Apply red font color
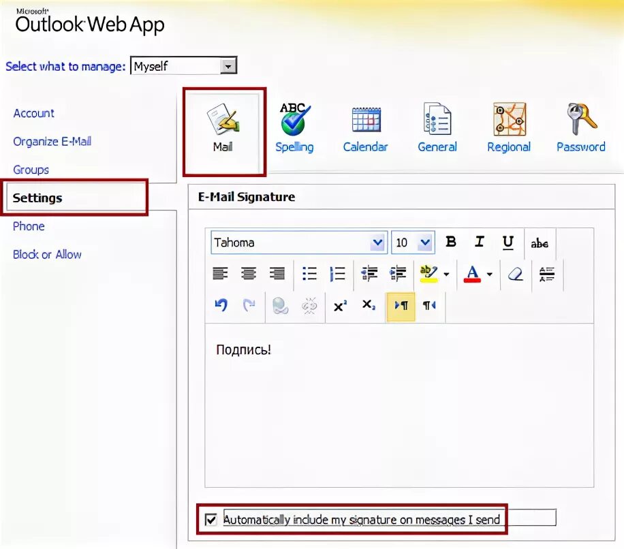Viewport: 624px width, 549px height. 472,274
